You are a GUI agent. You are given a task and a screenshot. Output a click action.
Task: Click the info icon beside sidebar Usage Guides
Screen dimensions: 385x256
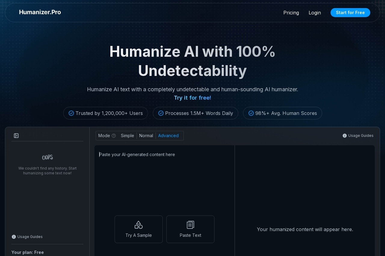[x=14, y=237]
